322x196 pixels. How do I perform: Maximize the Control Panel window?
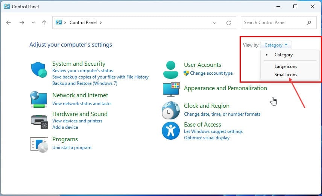click(295, 6)
